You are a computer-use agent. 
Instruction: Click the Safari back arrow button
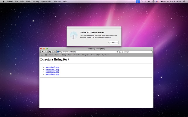pyautogui.click(x=42, y=52)
